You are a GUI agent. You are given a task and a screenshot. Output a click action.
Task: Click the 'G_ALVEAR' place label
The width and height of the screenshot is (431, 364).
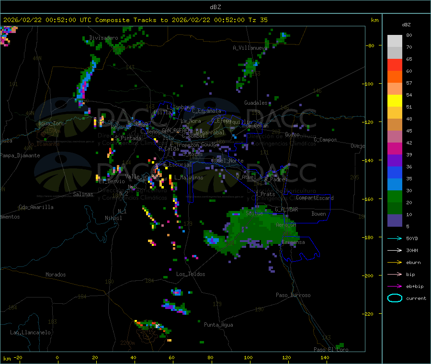pos(286,210)
